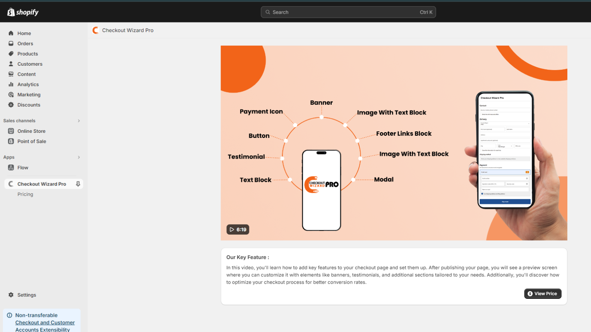
Task: Expand the Sales channels chevron
Action: click(x=79, y=121)
